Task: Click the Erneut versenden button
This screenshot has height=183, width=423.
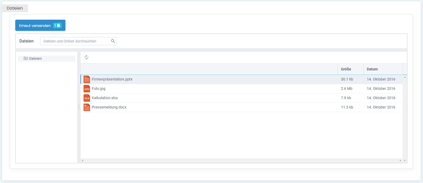Action: [x=35, y=25]
